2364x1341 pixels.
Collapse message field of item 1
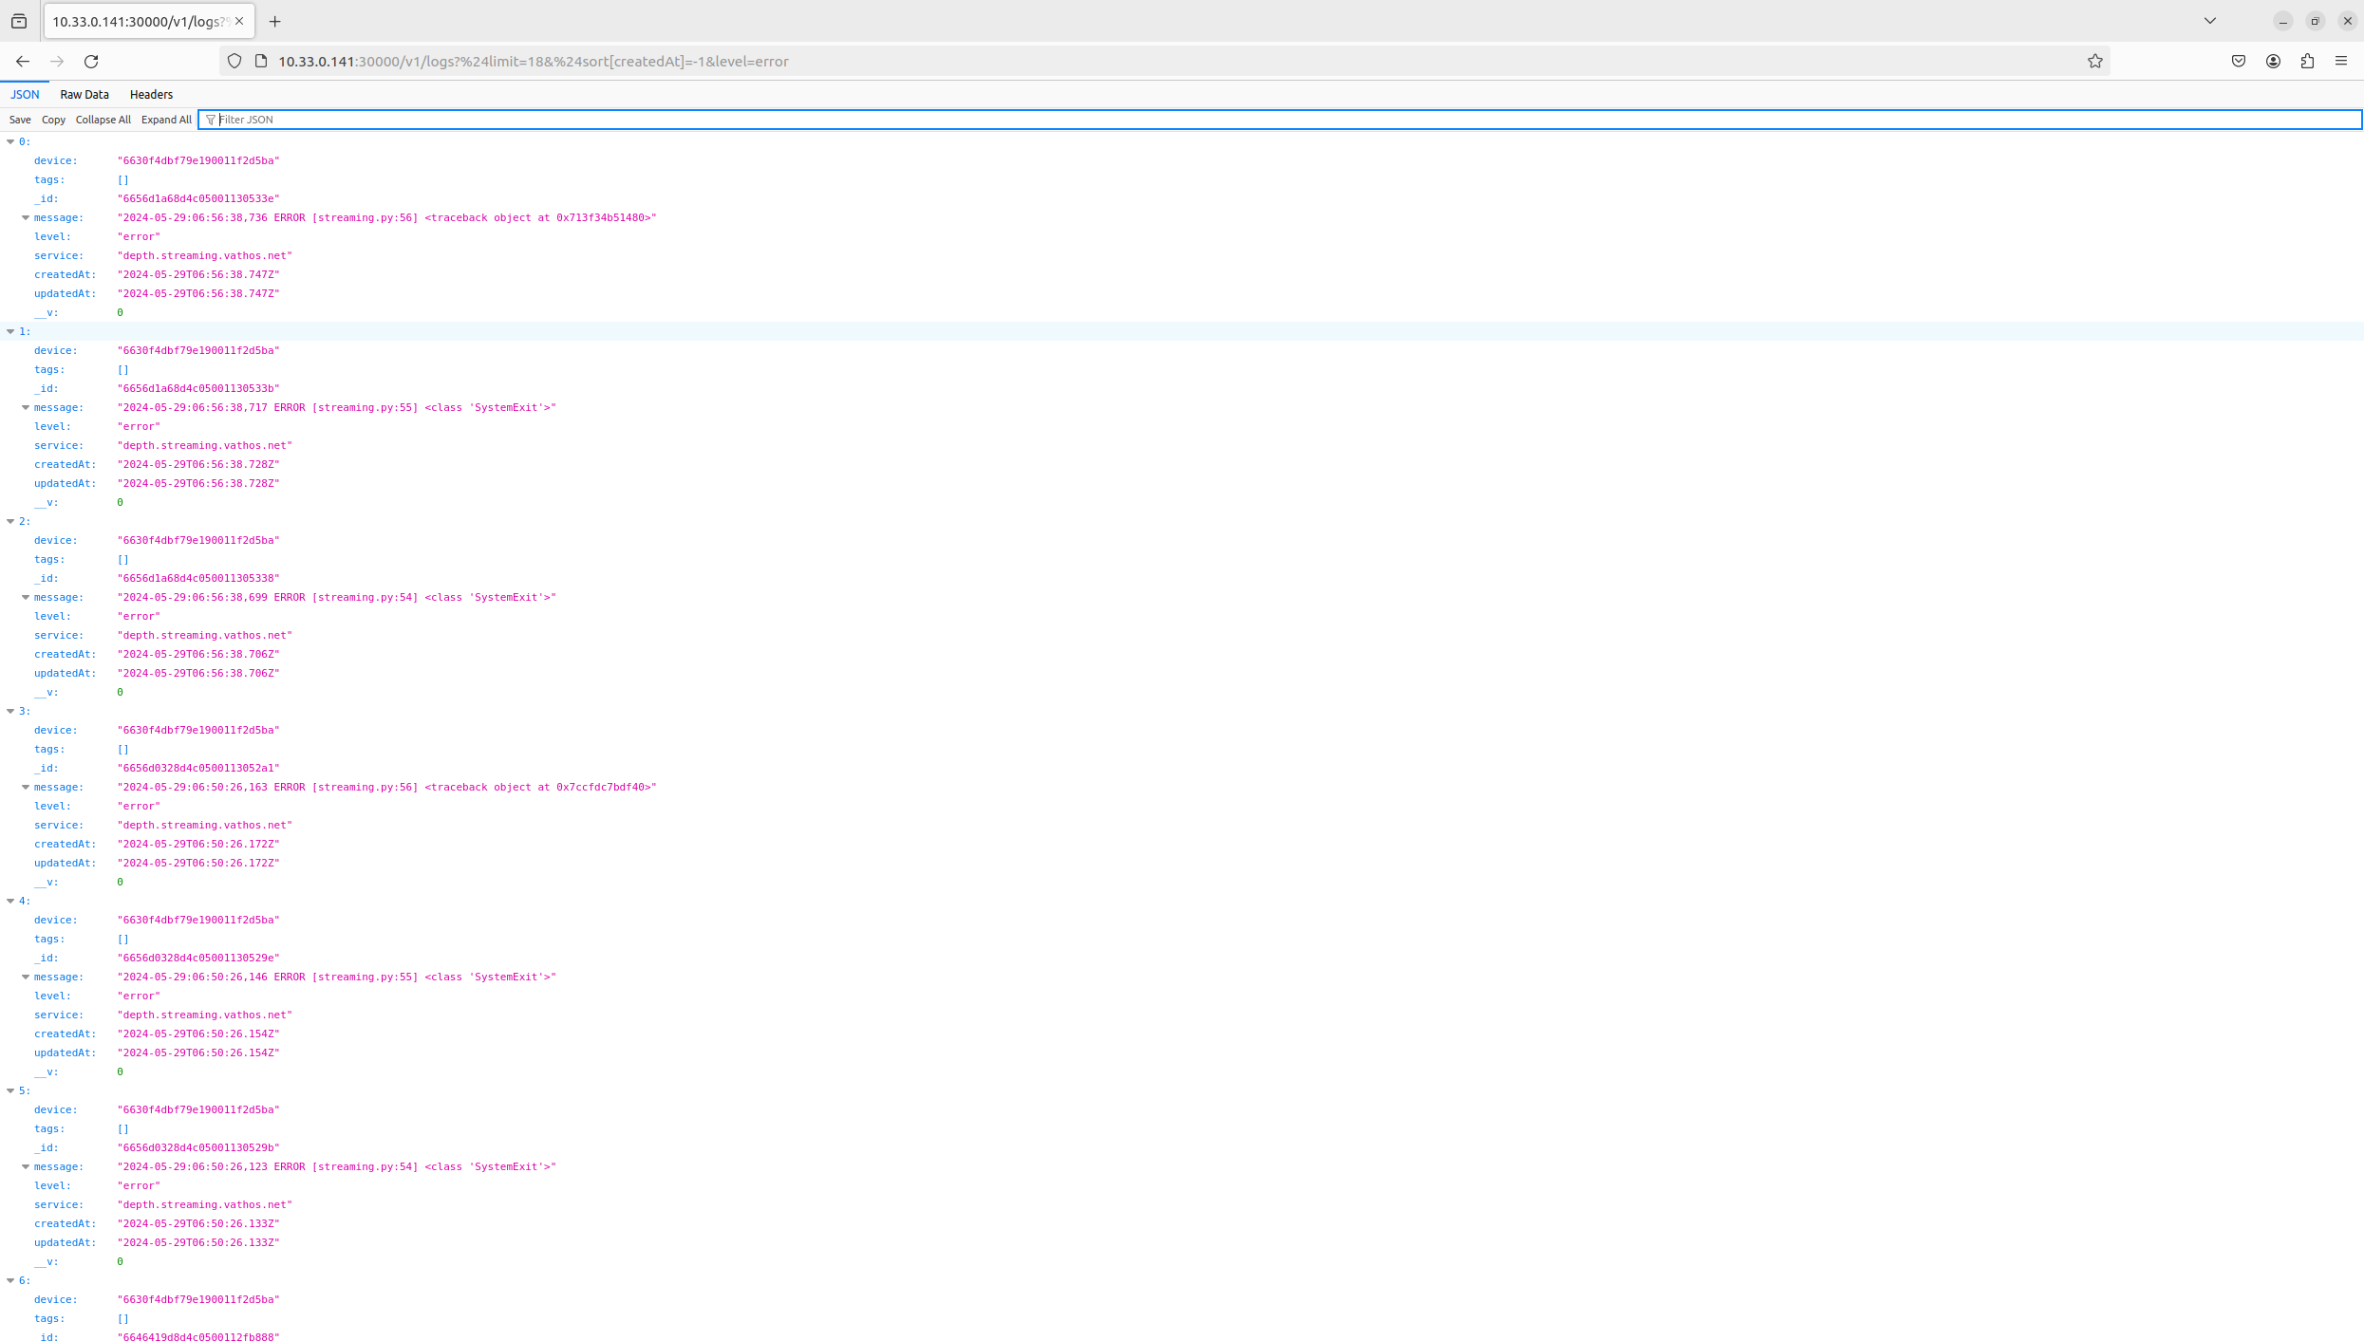(26, 407)
